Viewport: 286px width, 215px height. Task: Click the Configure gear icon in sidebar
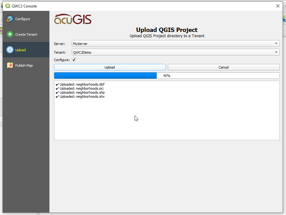coord(10,19)
